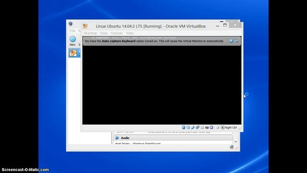Click the VM window title bar icon
This screenshot has width=307, height=173.
[x=85, y=26]
